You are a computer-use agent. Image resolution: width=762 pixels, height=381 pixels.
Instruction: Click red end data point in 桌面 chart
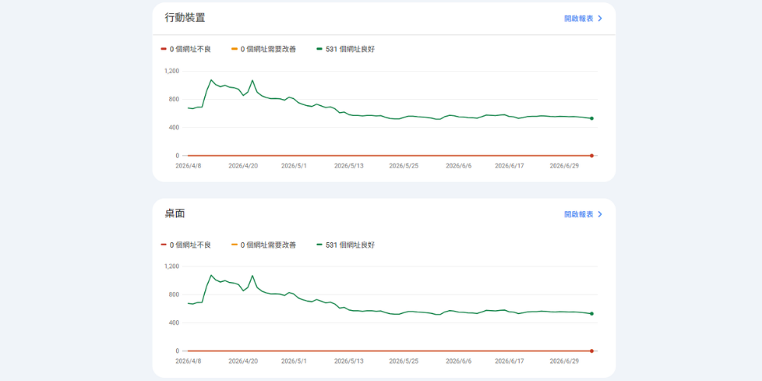(591, 351)
